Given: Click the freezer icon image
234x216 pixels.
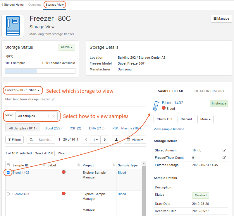Looking at the screenshot, I should point(13,26).
